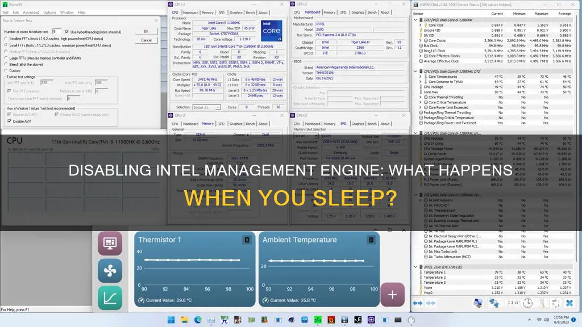The height and width of the screenshot is (327, 582).
Task: Click Cancel in Run a Torture Test dialog
Action: click(x=146, y=40)
